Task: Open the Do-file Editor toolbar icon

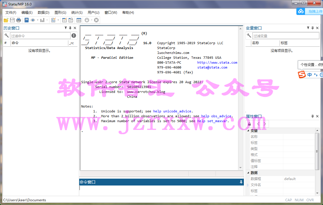Action: [53, 20]
